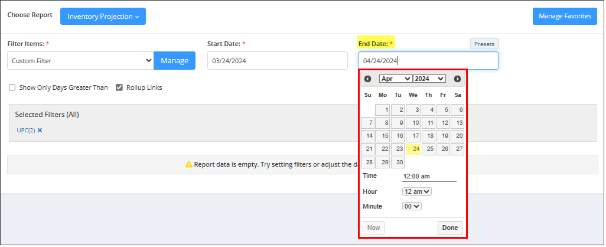
Task: Go to next month in calendar
Action: [x=457, y=79]
